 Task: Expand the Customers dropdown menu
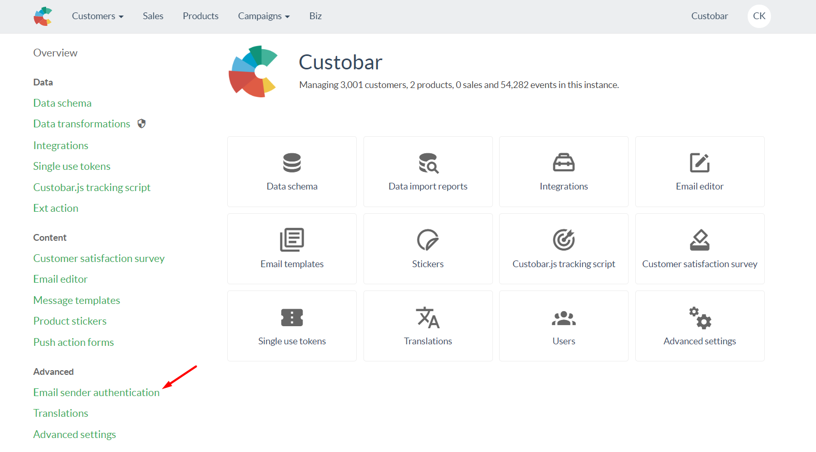(98, 16)
